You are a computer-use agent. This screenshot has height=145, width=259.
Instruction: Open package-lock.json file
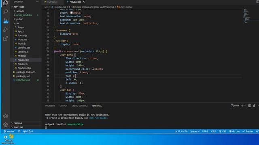(x=26, y=72)
